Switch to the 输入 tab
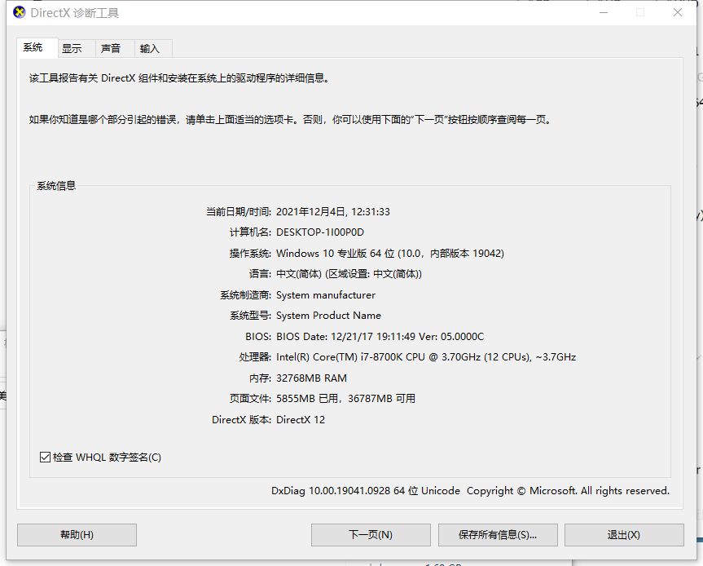The height and width of the screenshot is (566, 703). (153, 48)
